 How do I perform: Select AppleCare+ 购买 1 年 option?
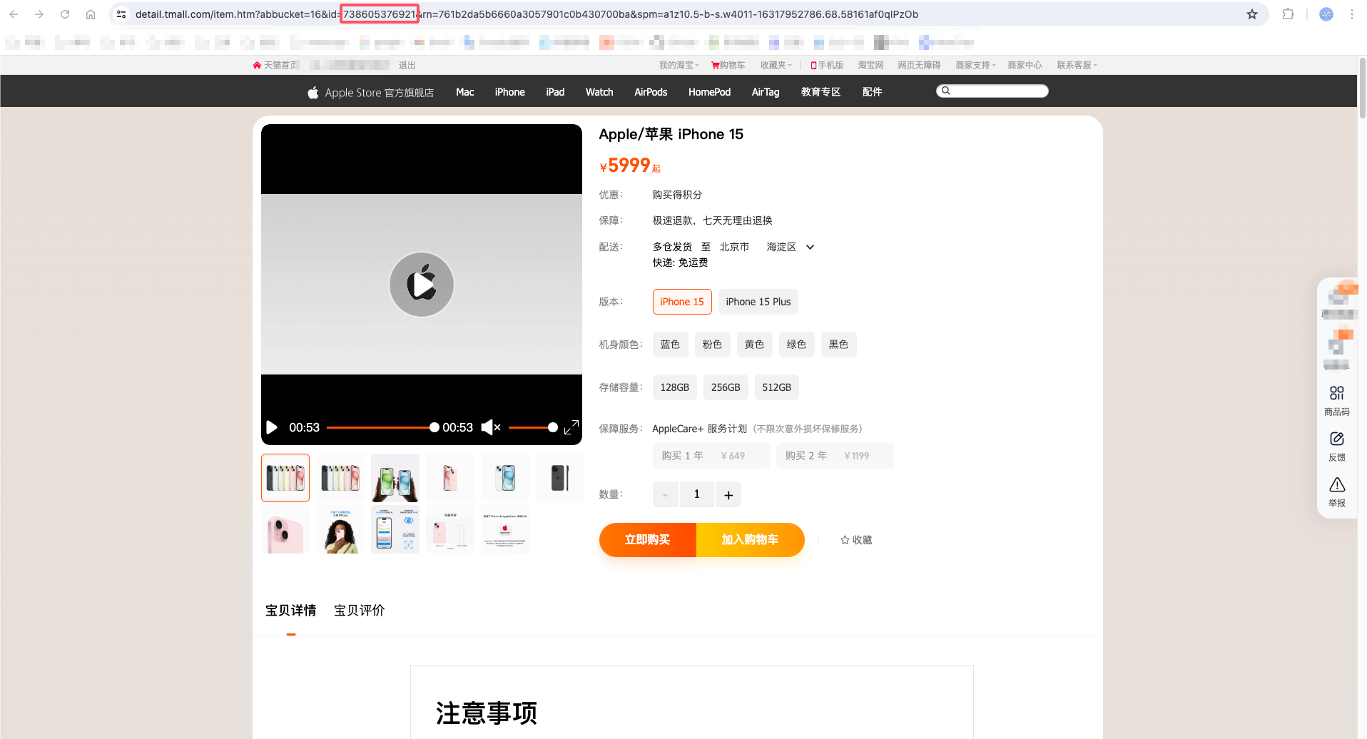click(x=711, y=456)
